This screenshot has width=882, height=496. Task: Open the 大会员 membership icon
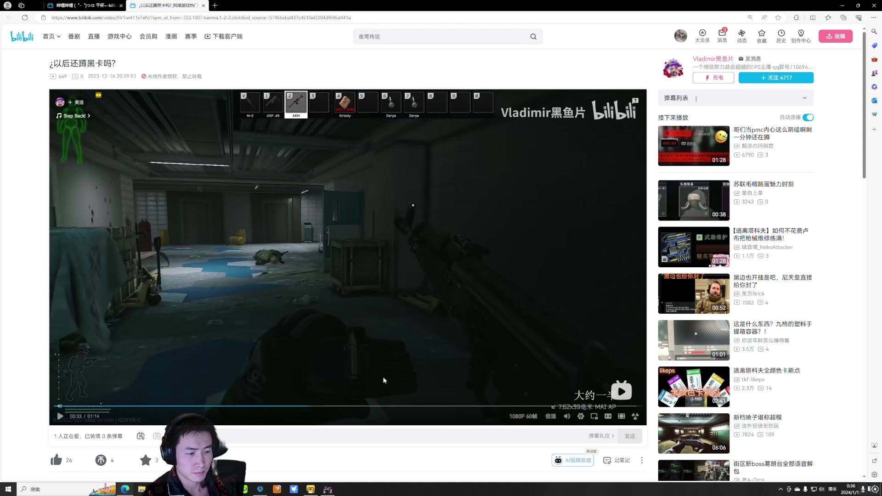[x=702, y=36]
